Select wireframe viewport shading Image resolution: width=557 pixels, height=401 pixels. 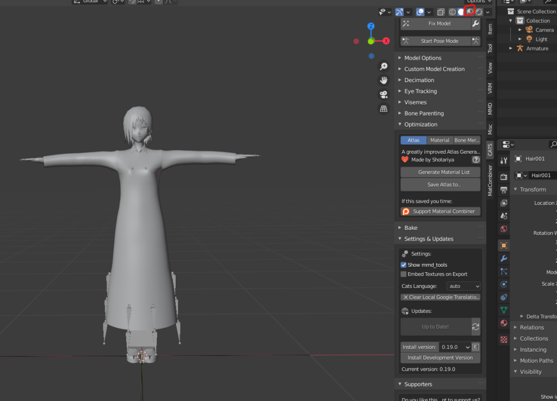click(x=452, y=12)
